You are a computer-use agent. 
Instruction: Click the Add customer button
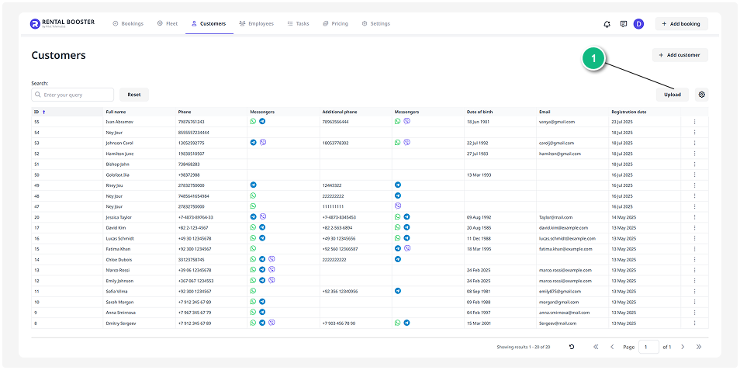[x=679, y=55]
